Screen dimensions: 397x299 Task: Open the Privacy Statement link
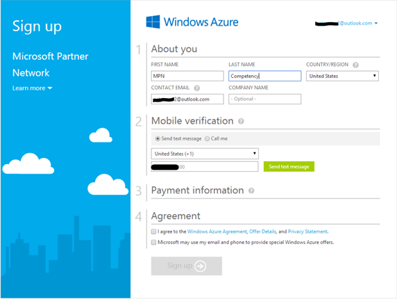pos(307,232)
